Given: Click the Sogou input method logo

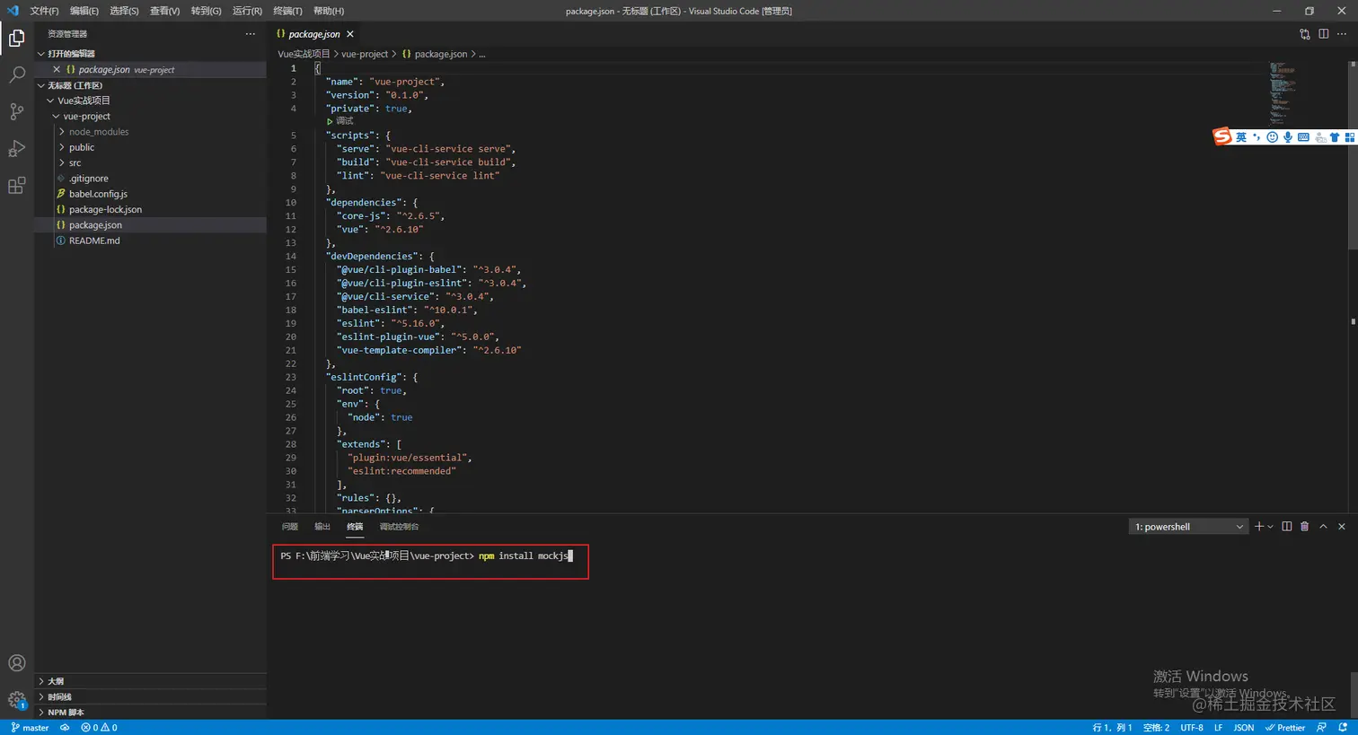Looking at the screenshot, I should (1222, 136).
